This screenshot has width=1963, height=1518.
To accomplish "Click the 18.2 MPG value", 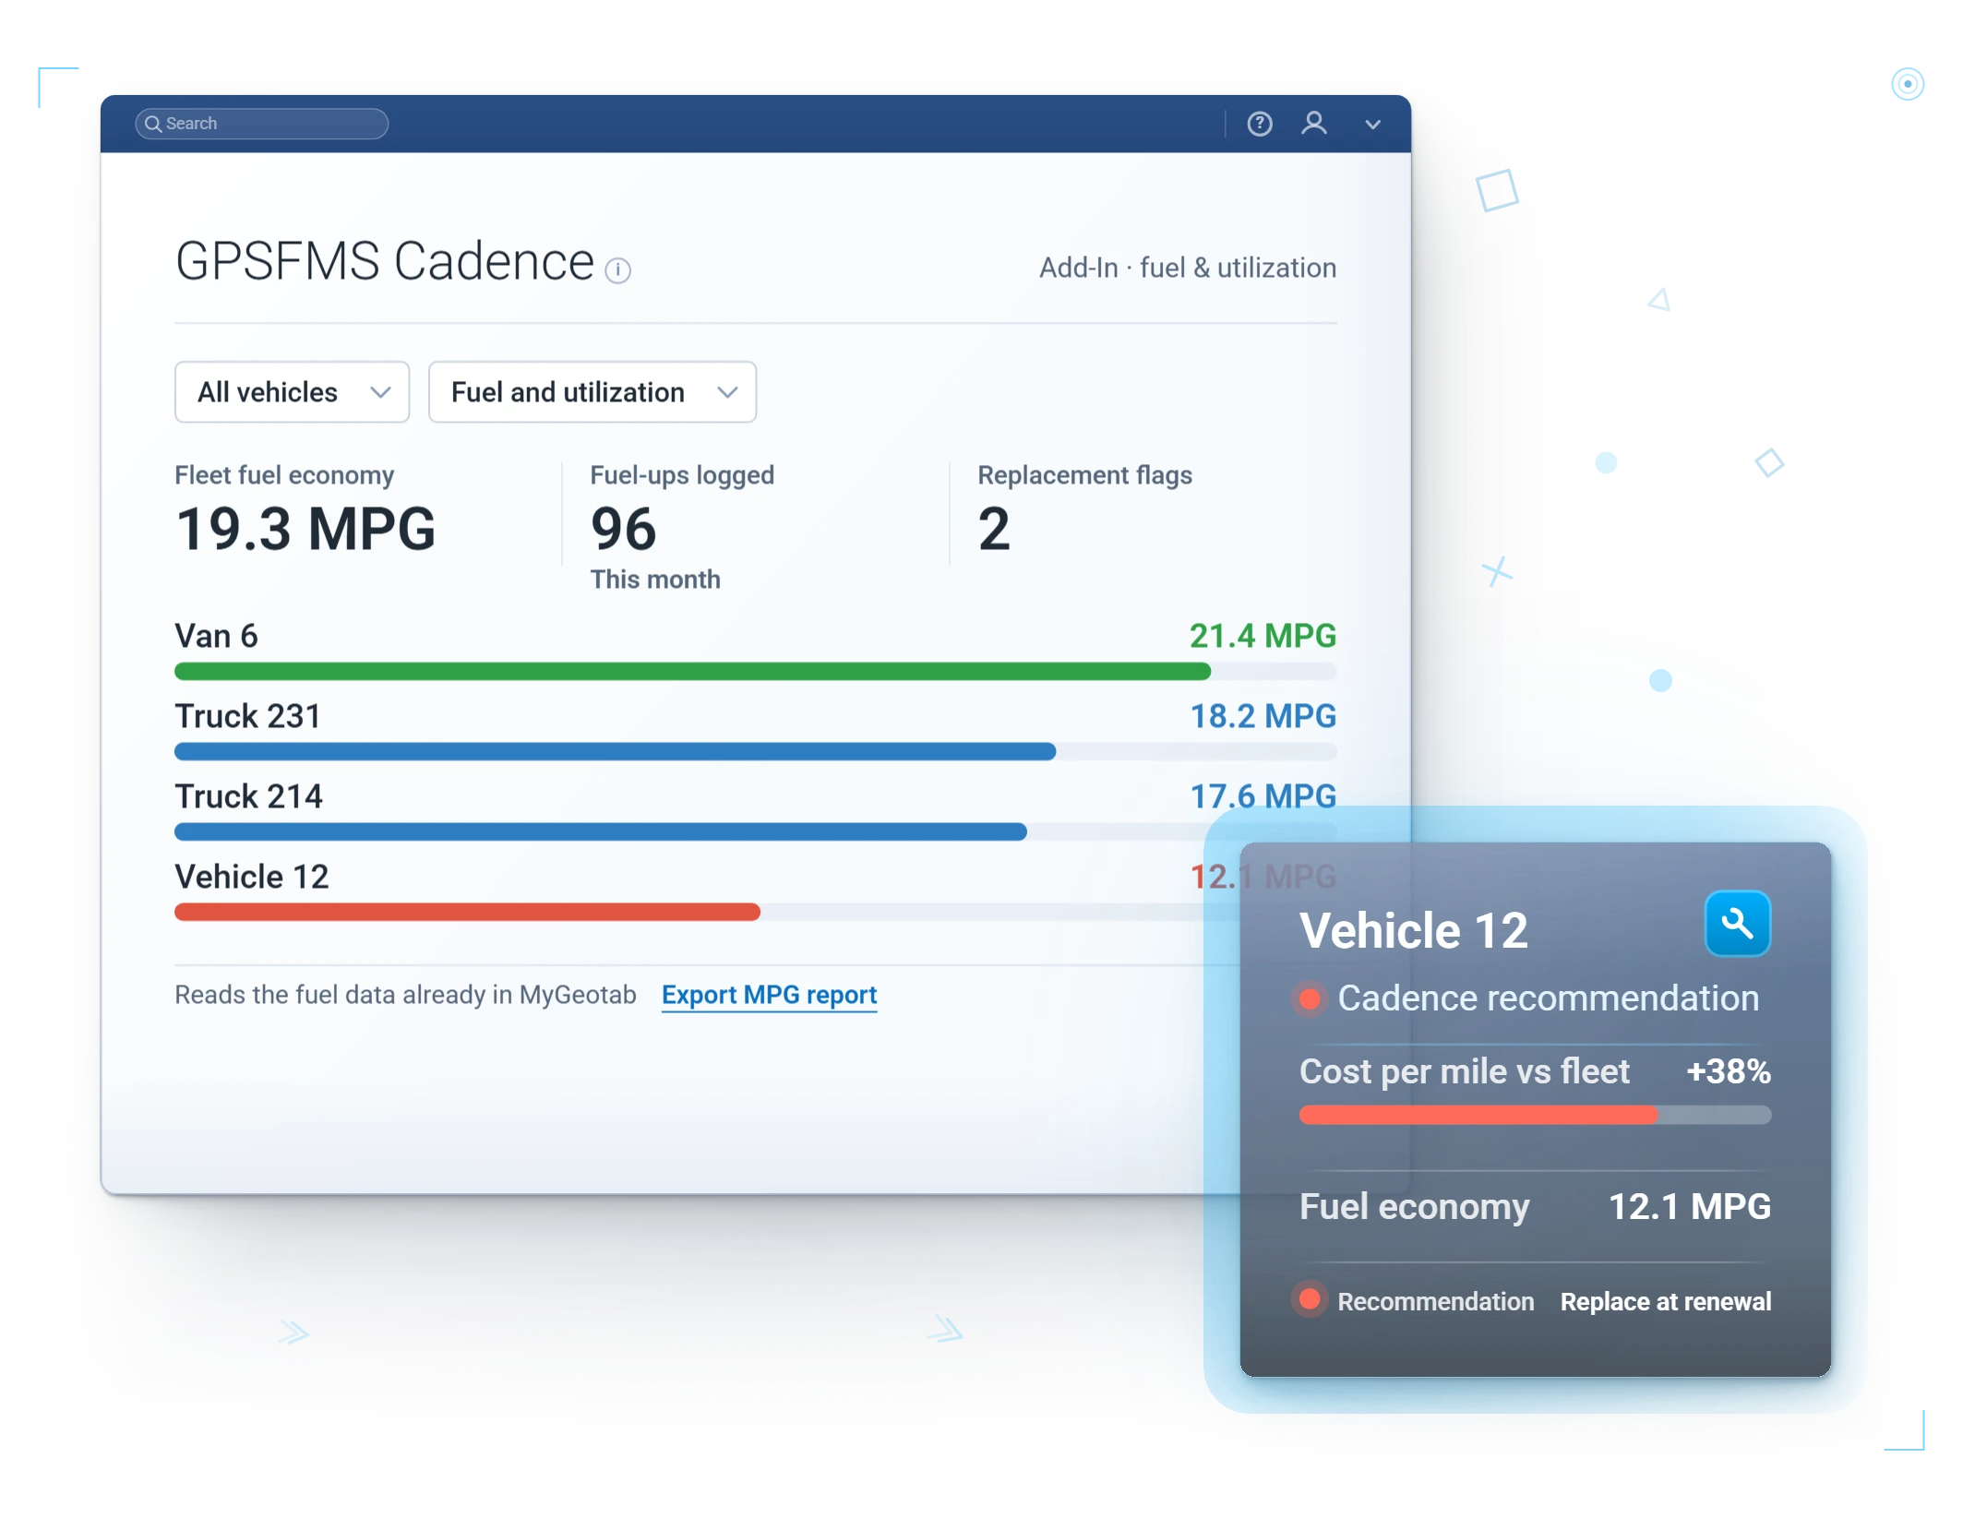I will point(1263,717).
